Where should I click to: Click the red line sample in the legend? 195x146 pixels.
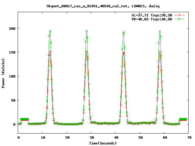[179, 15]
